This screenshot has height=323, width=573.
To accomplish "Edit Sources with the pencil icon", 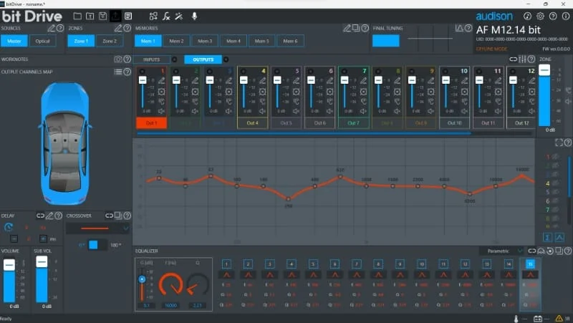I will tap(51, 28).
